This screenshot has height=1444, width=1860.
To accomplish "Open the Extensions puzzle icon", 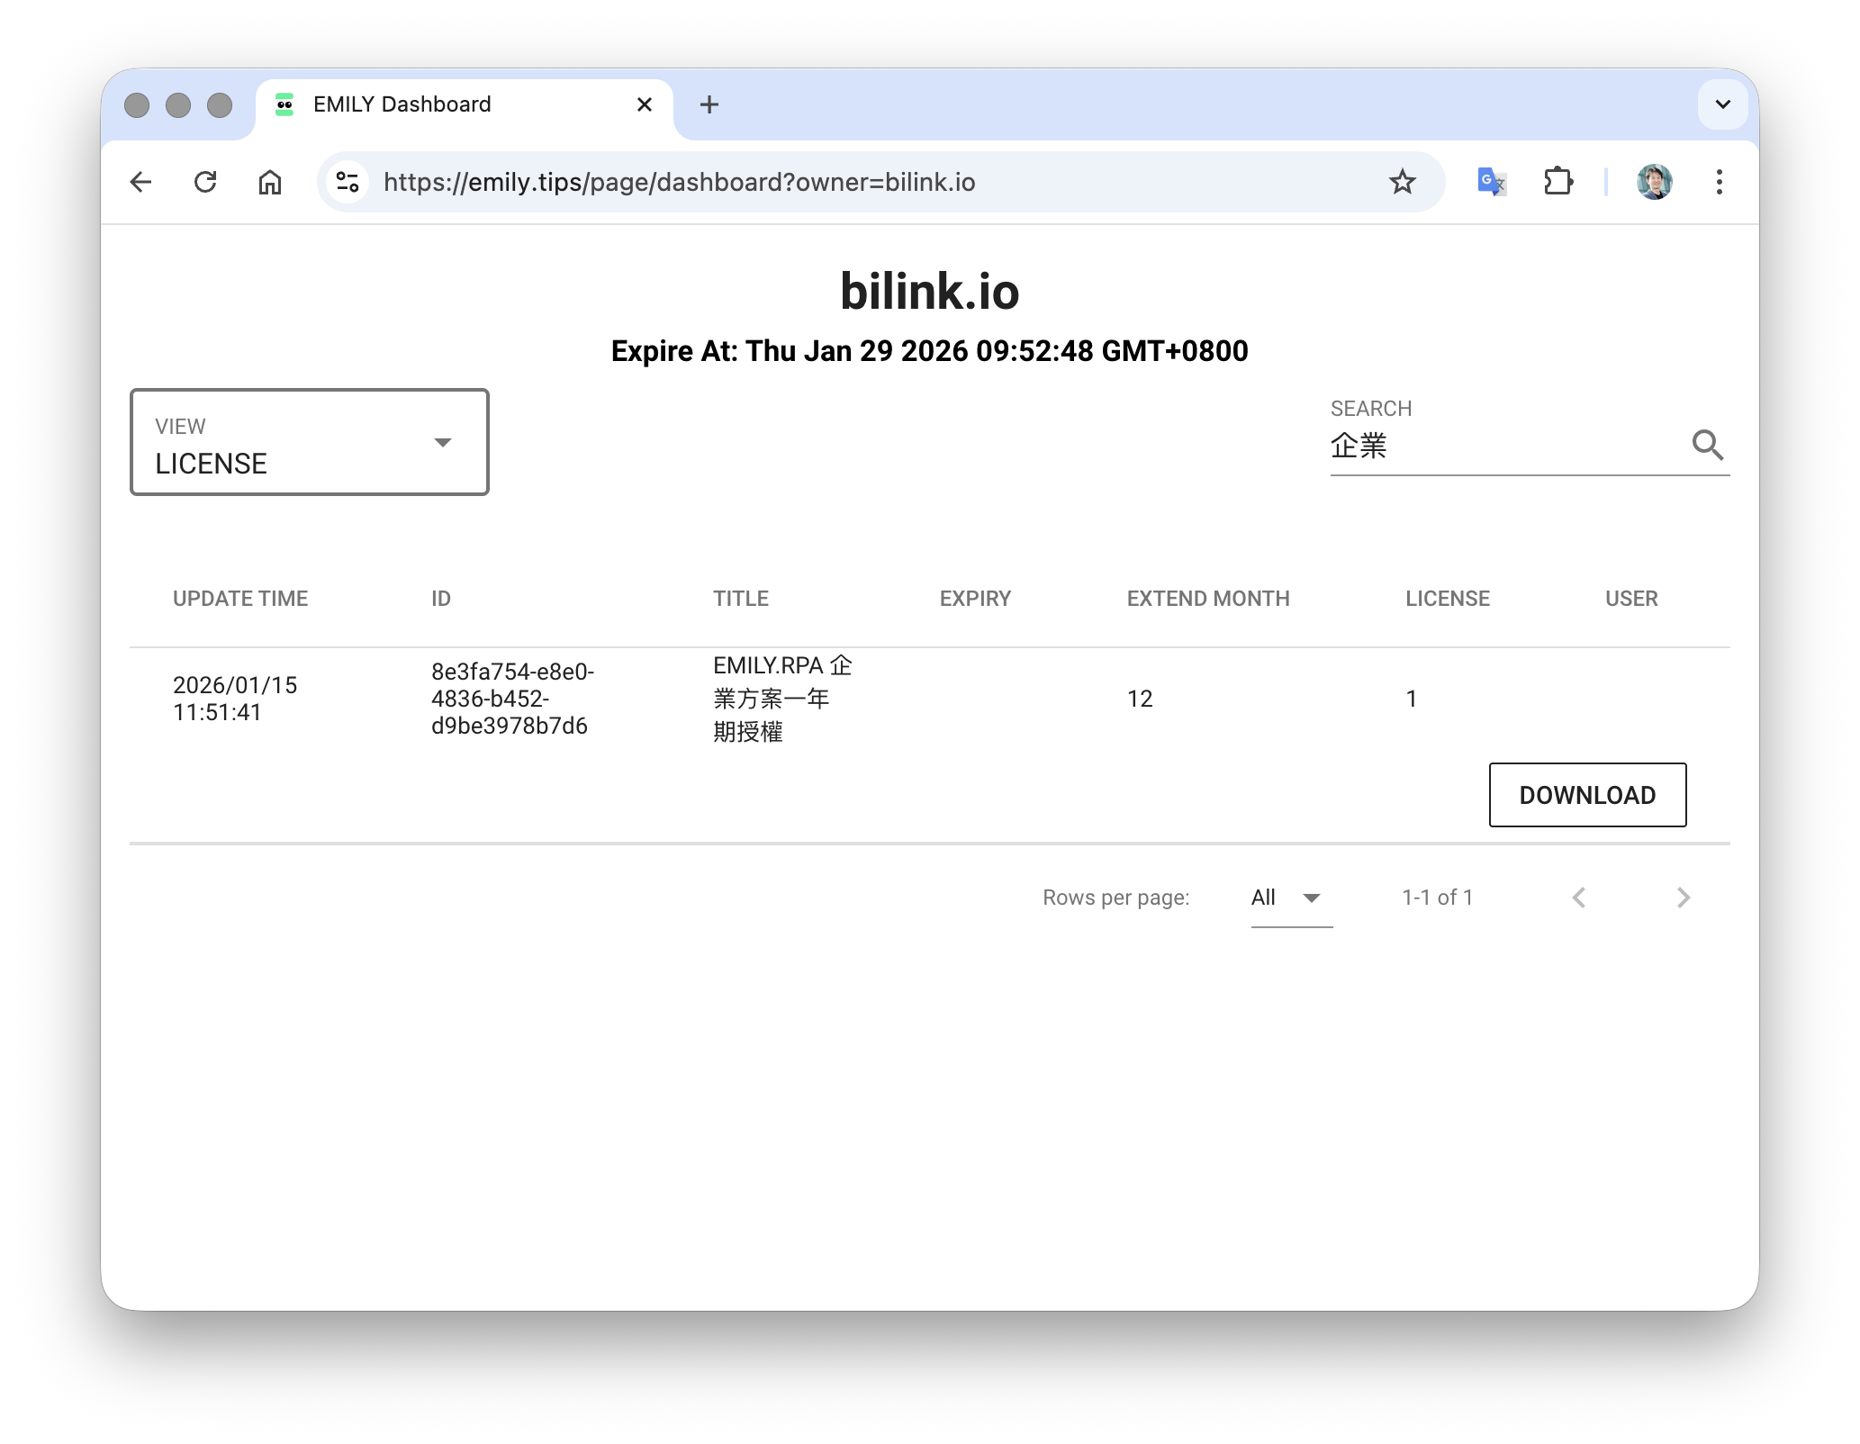I will 1558,183.
